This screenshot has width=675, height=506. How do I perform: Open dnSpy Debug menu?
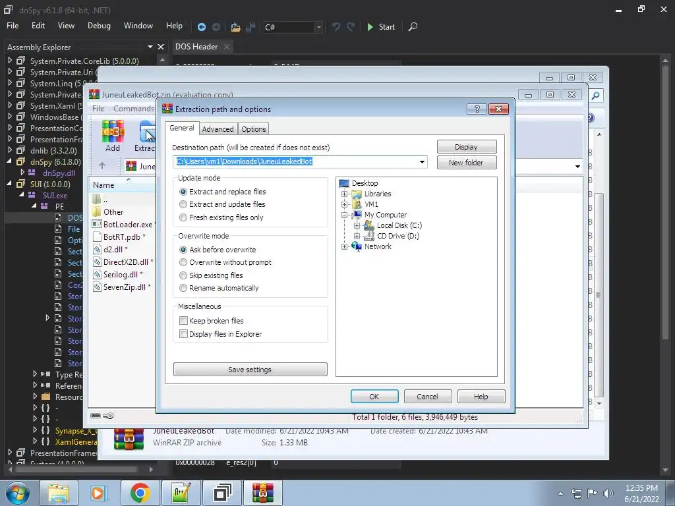[x=99, y=26]
